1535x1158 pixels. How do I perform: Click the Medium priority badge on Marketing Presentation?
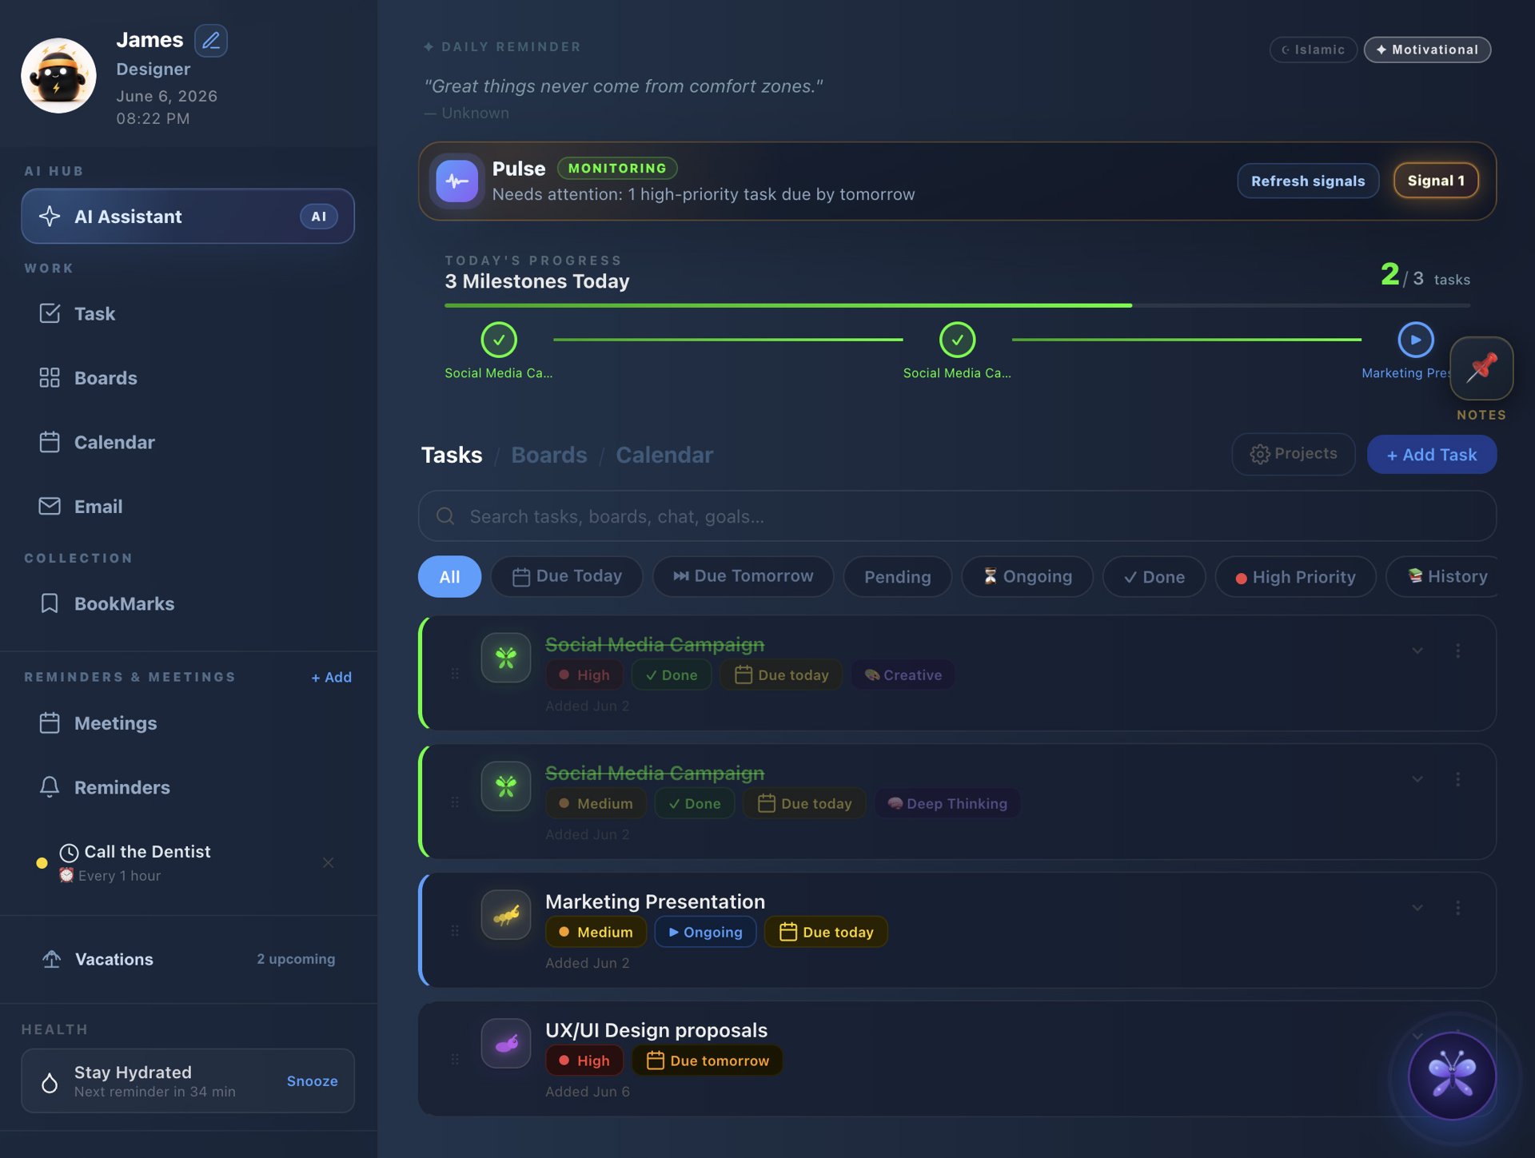pyautogui.click(x=596, y=932)
